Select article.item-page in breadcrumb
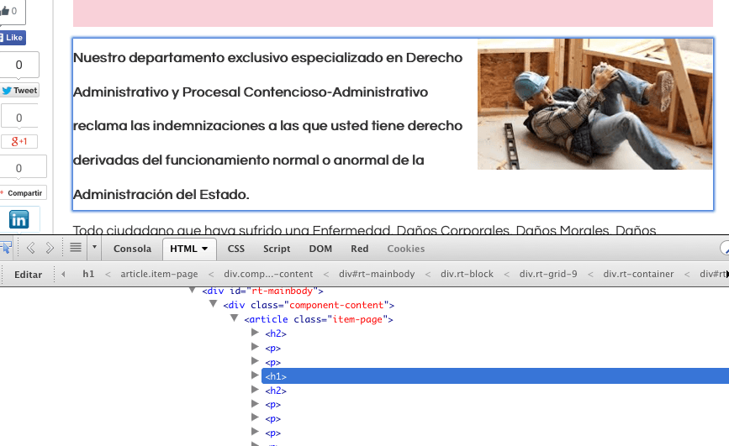Viewport: 729px width, 446px height. pyautogui.click(x=159, y=274)
